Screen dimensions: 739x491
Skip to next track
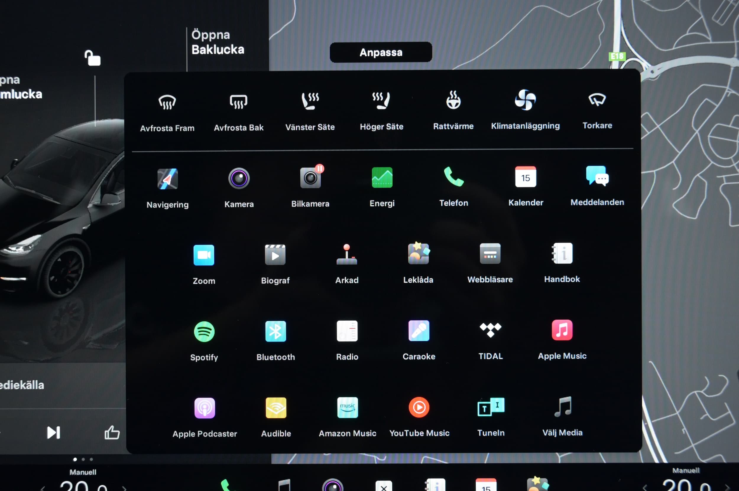53,433
